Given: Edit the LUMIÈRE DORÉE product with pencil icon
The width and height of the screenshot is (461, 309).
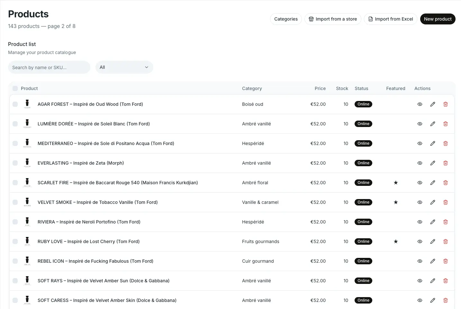Looking at the screenshot, I should click(x=433, y=124).
